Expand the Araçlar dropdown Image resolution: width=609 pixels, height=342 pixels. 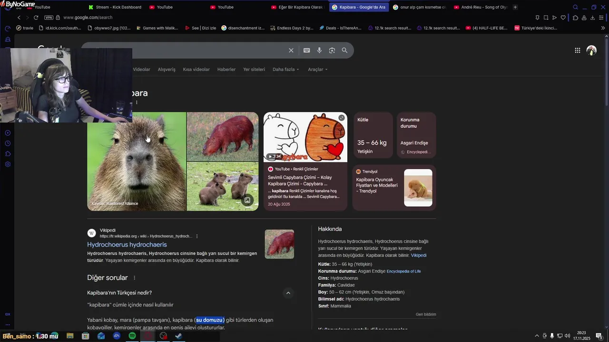(x=318, y=69)
